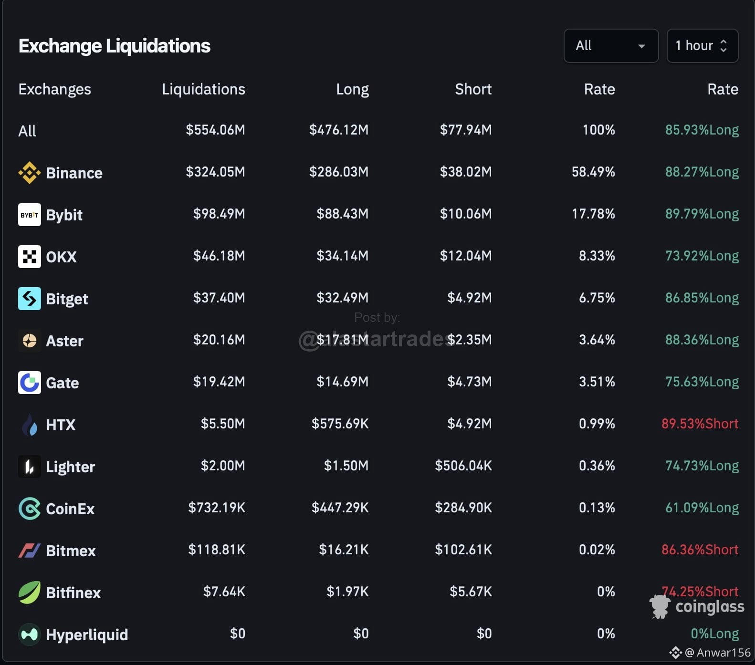
Task: Open the All coins filter dropdown
Action: coord(611,46)
